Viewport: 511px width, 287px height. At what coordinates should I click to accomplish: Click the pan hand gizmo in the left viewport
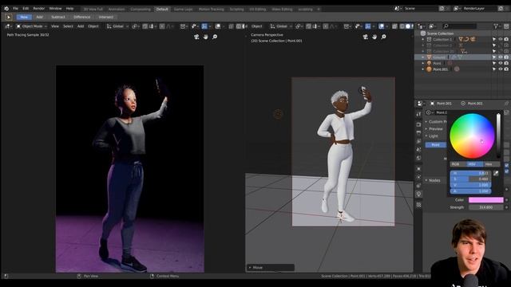pos(206,37)
